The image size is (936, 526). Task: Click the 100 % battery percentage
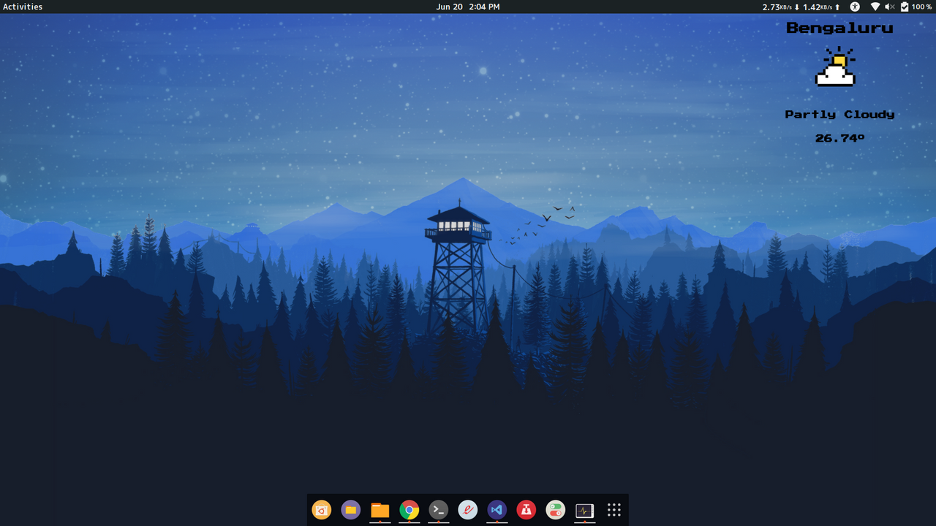click(x=921, y=7)
